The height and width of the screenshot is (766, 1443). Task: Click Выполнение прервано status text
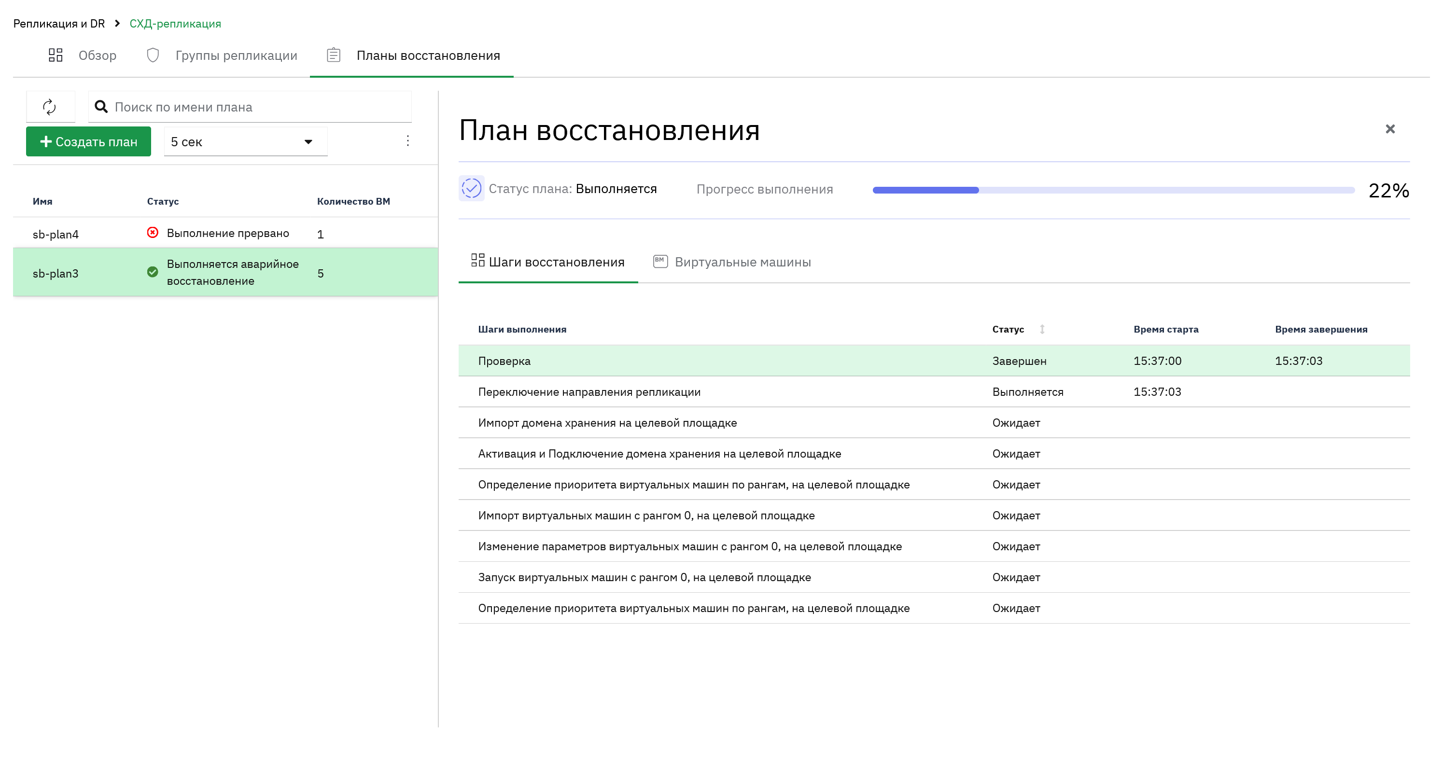(228, 233)
